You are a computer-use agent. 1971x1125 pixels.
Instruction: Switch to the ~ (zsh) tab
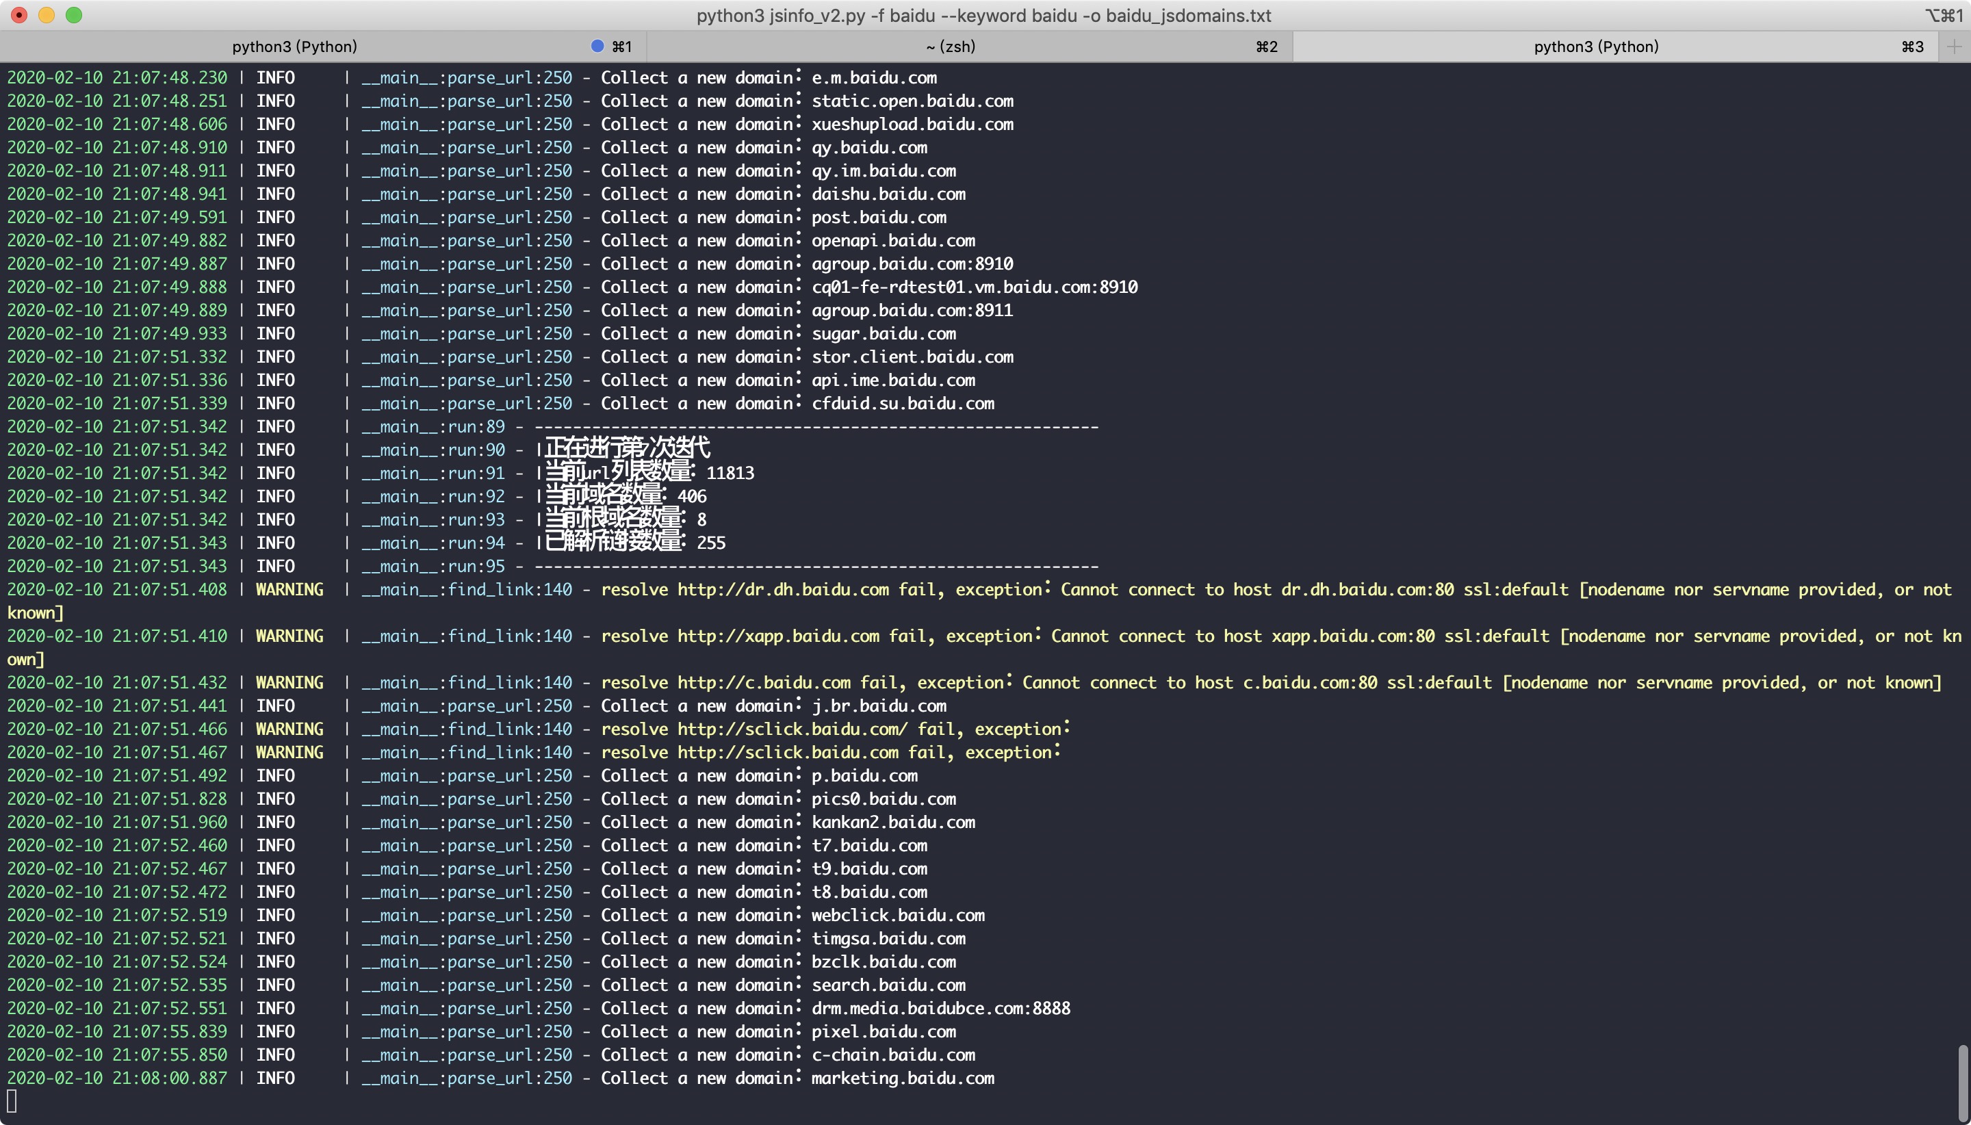(x=951, y=47)
